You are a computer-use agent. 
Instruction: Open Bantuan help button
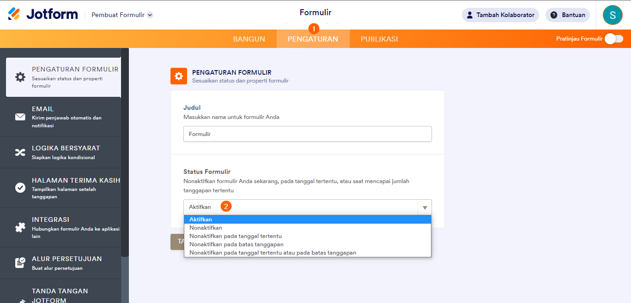tap(568, 15)
